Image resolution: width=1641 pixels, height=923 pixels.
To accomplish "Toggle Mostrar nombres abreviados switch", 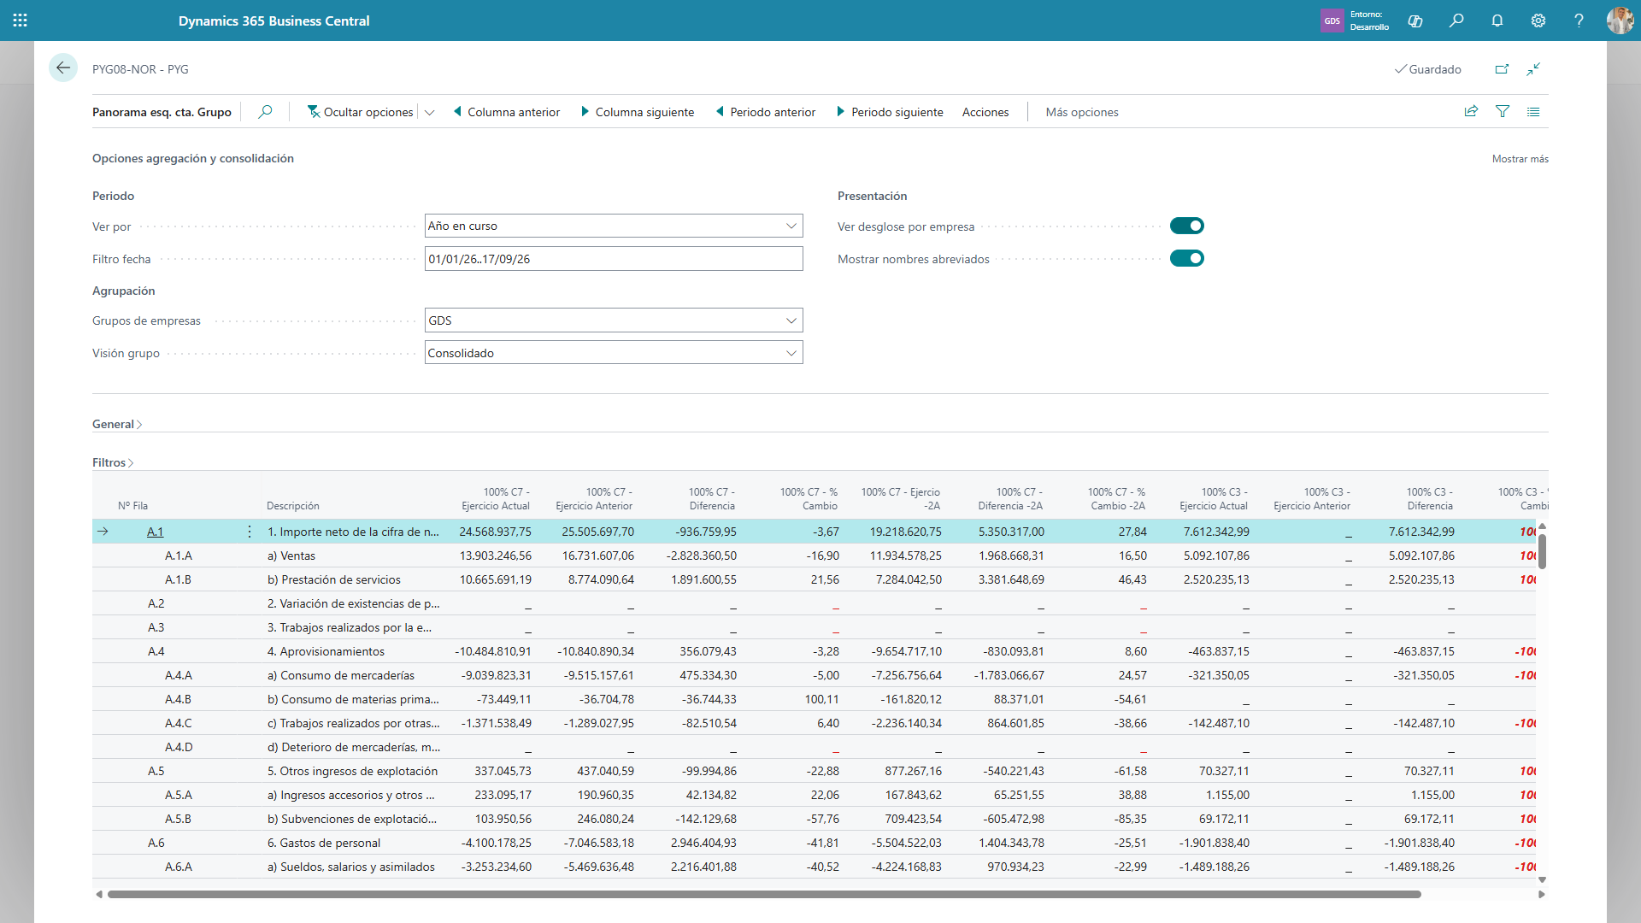I will point(1187,258).
